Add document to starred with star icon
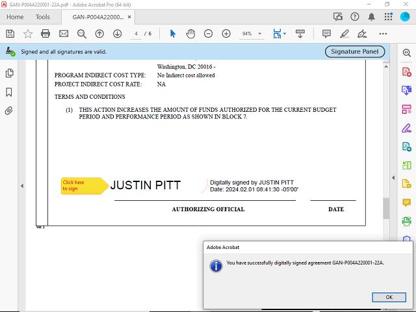This screenshot has width=416, height=312. (x=28, y=34)
